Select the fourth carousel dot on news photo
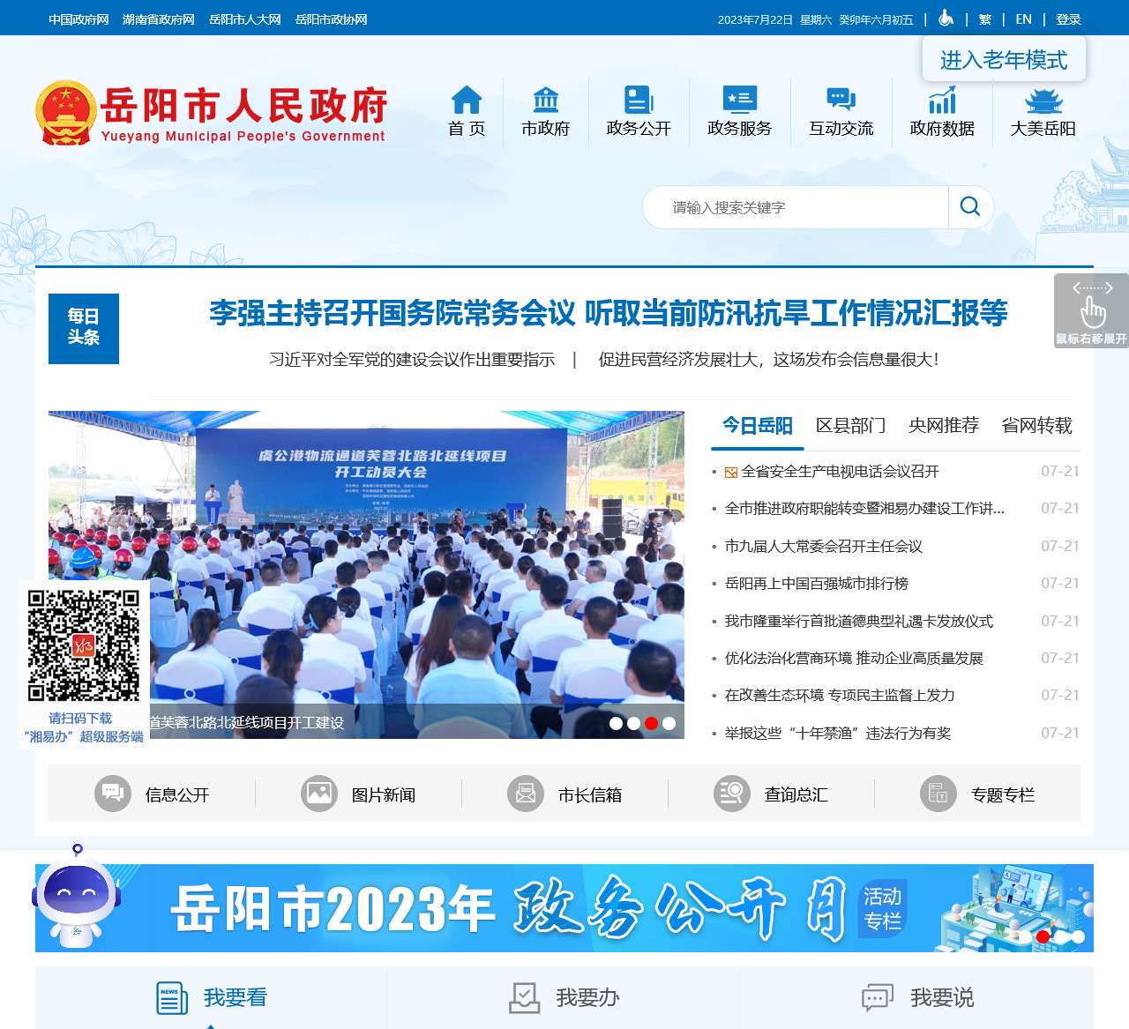Viewport: 1129px width, 1029px height. (x=669, y=723)
